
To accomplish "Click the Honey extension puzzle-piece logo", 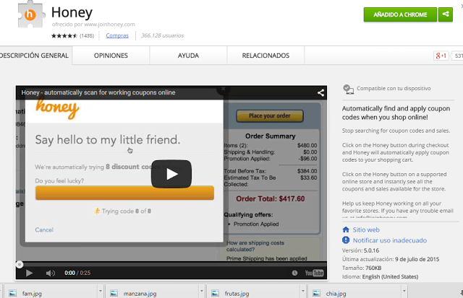I will click(x=31, y=14).
